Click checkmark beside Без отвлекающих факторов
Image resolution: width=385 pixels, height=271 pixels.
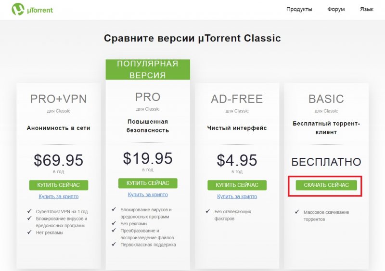tap(207, 212)
